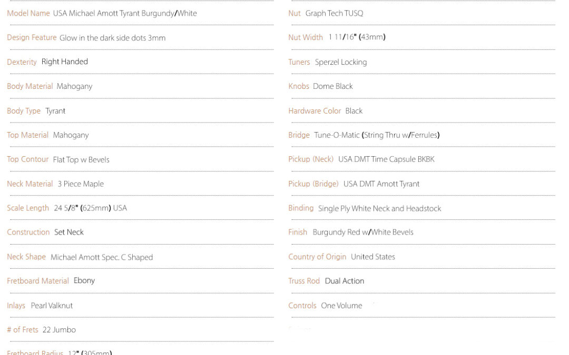Click the Nut Width label

point(306,37)
